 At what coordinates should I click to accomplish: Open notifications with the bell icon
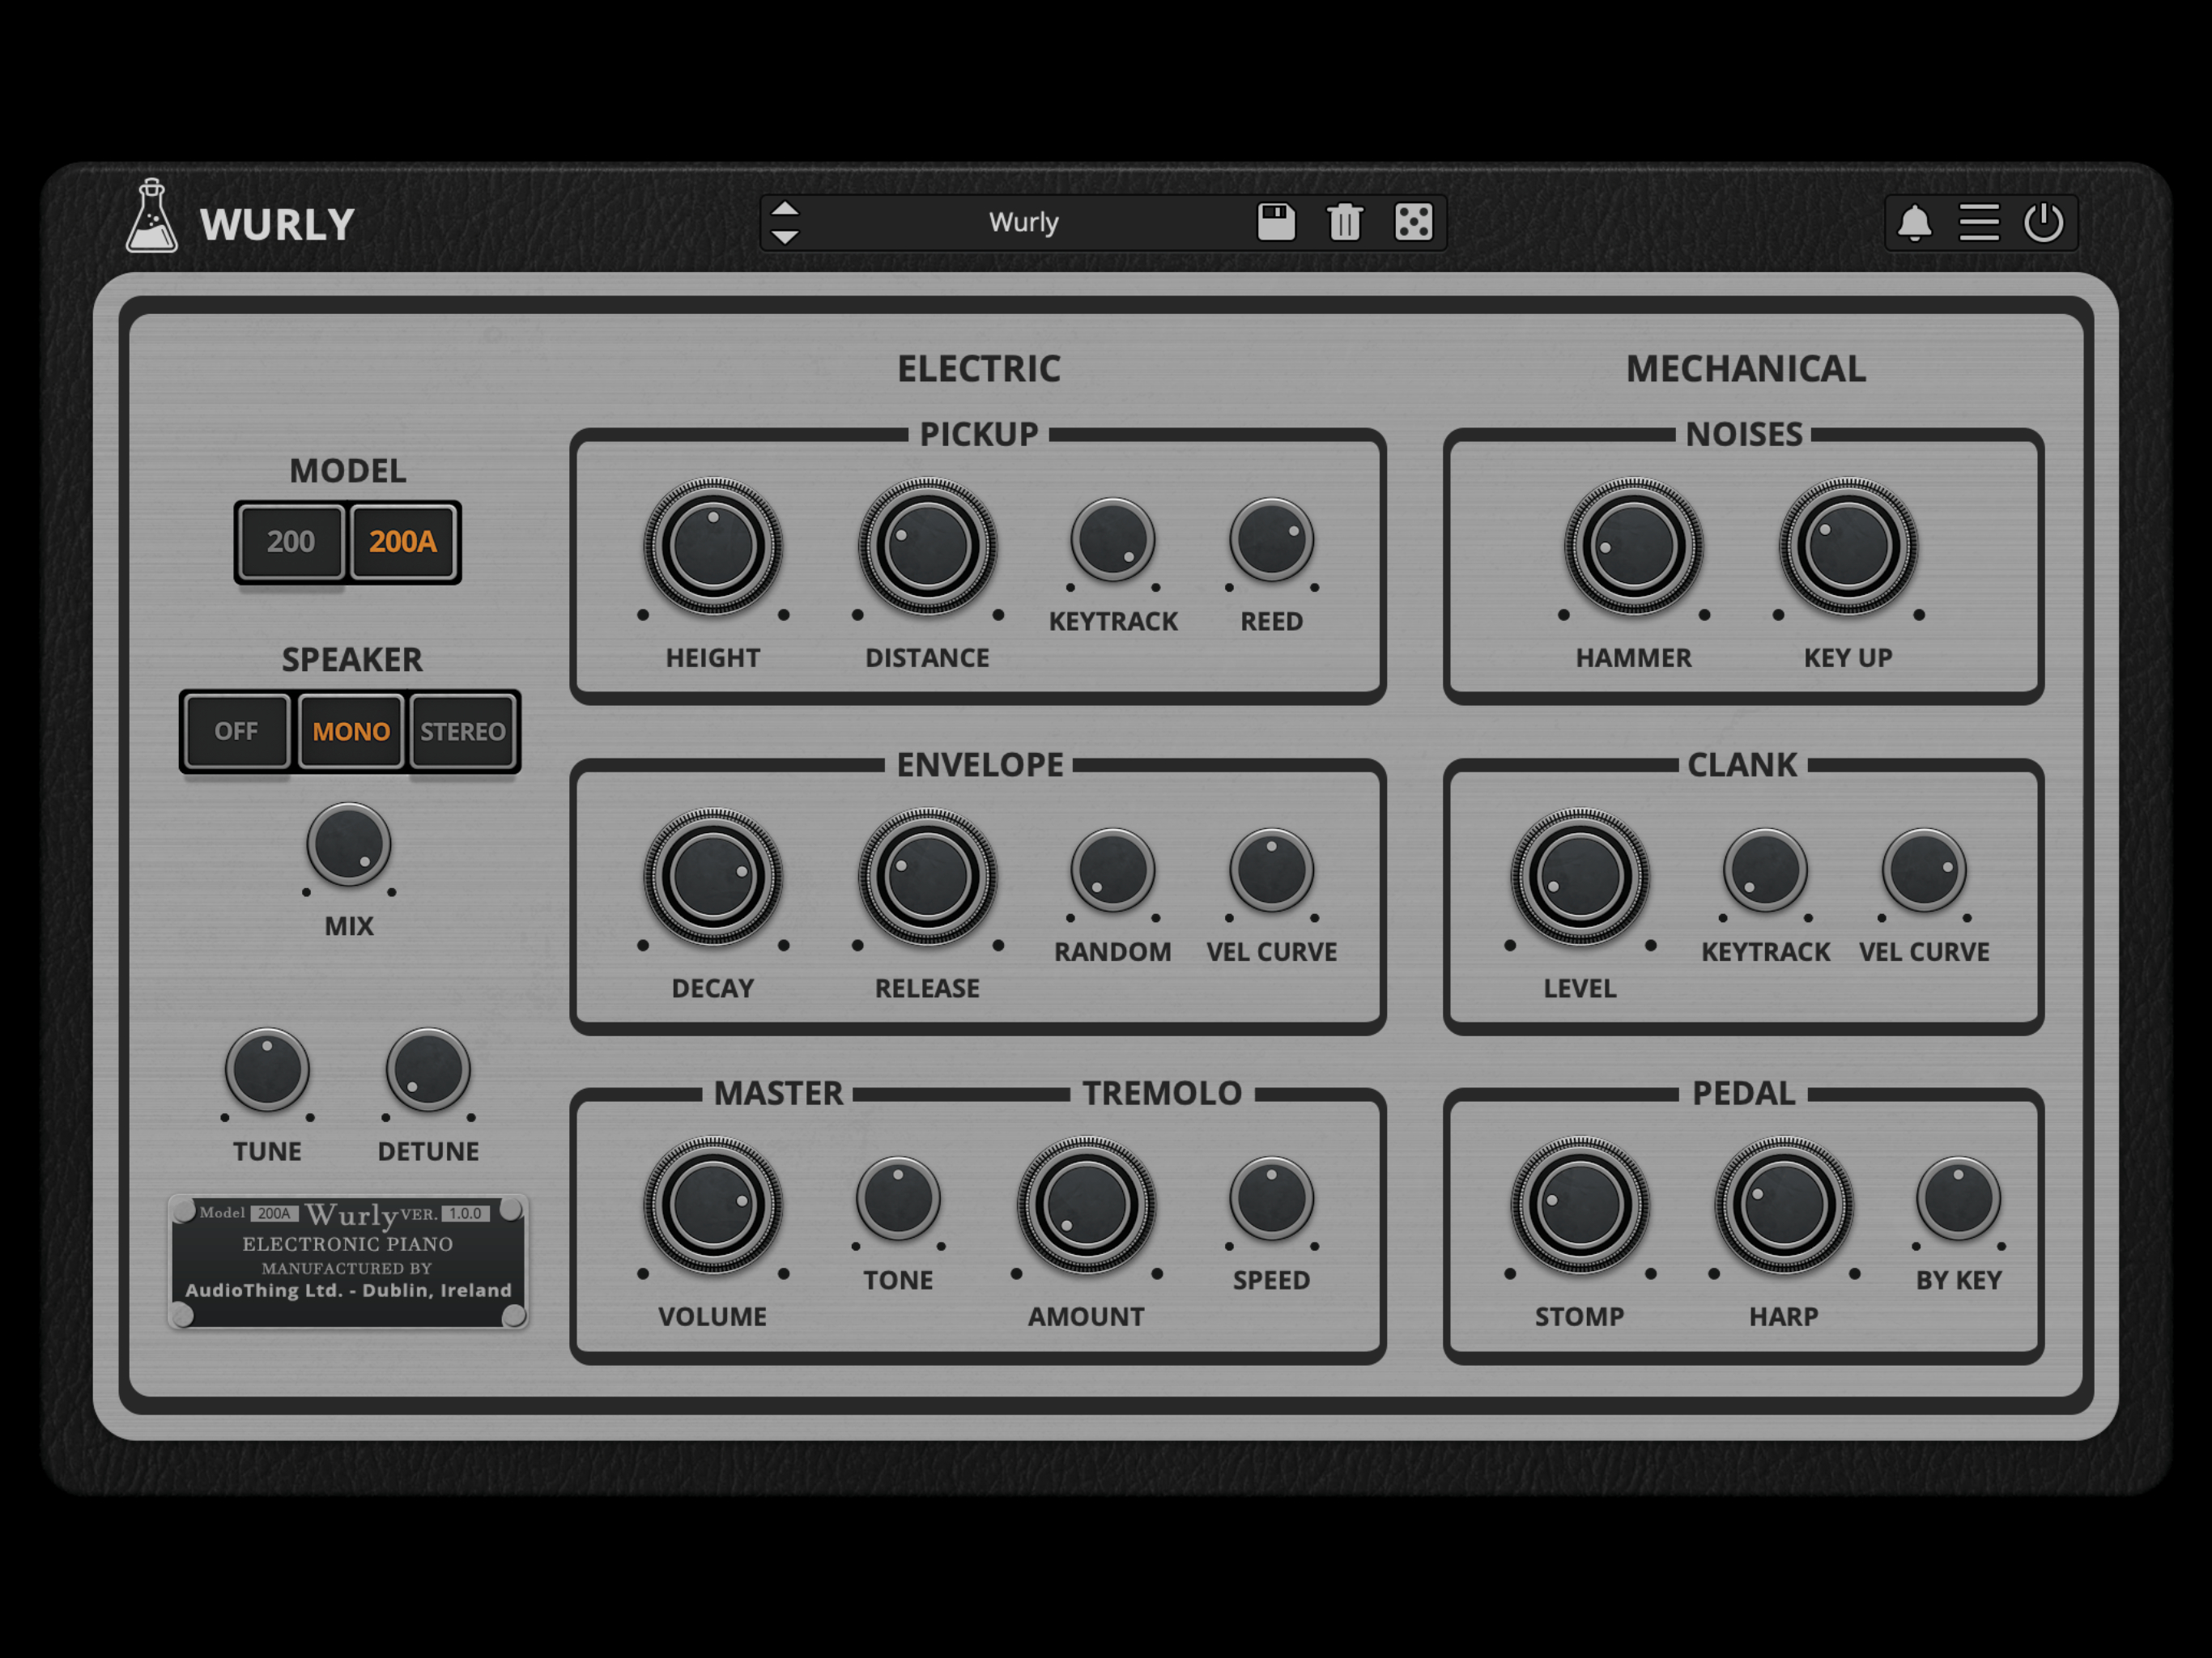(x=1914, y=223)
